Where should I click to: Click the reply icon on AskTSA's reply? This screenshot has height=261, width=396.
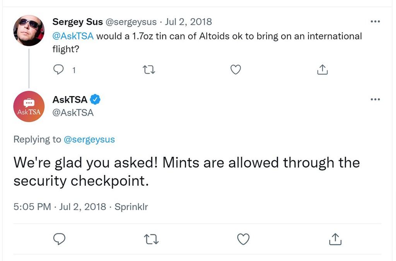pyautogui.click(x=59, y=239)
